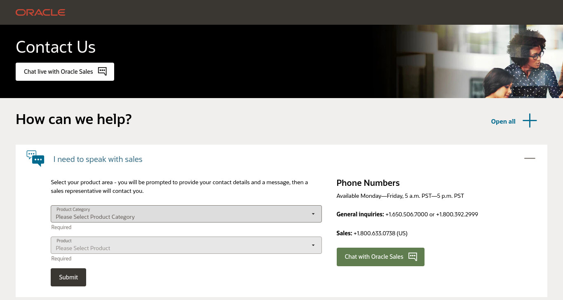The image size is (563, 300).
Task: Open the Product dropdown arrow
Action: (313, 245)
